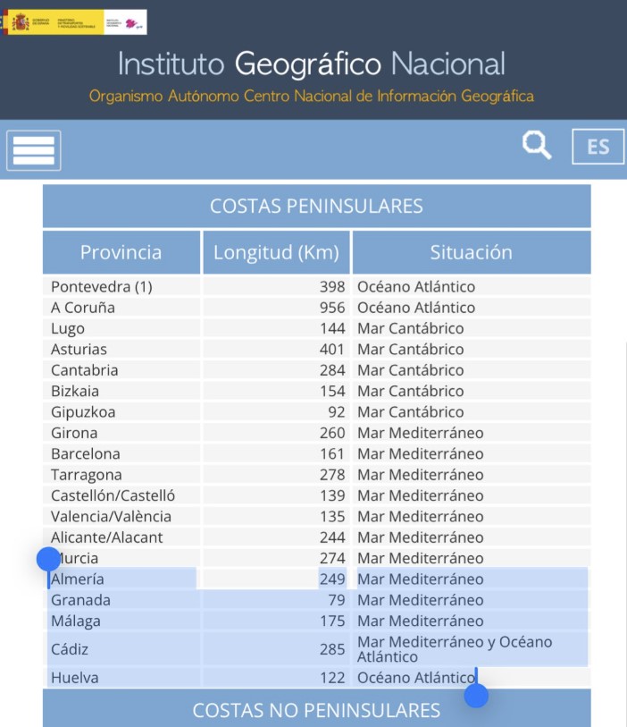The width and height of the screenshot is (627, 727).
Task: Click the search magnifier icon
Action: pyautogui.click(x=535, y=145)
